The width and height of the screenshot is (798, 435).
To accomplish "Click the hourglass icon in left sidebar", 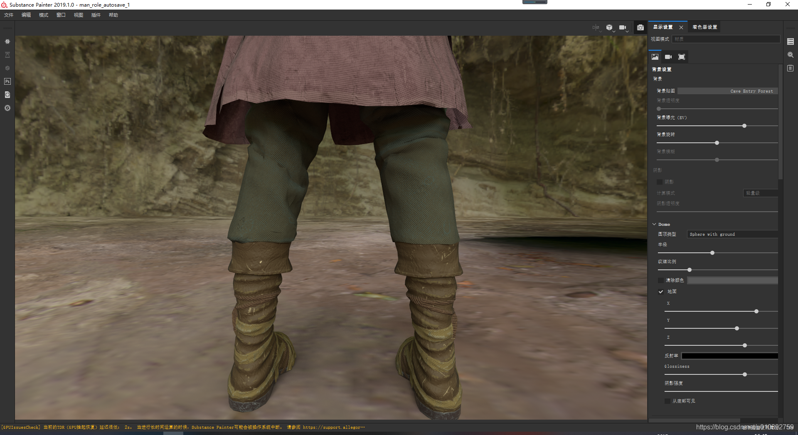I will pos(7,55).
